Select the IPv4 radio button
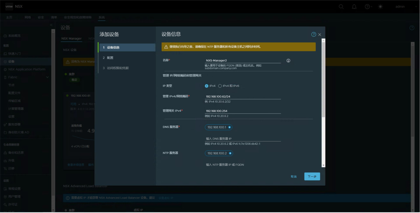 tap(206, 86)
